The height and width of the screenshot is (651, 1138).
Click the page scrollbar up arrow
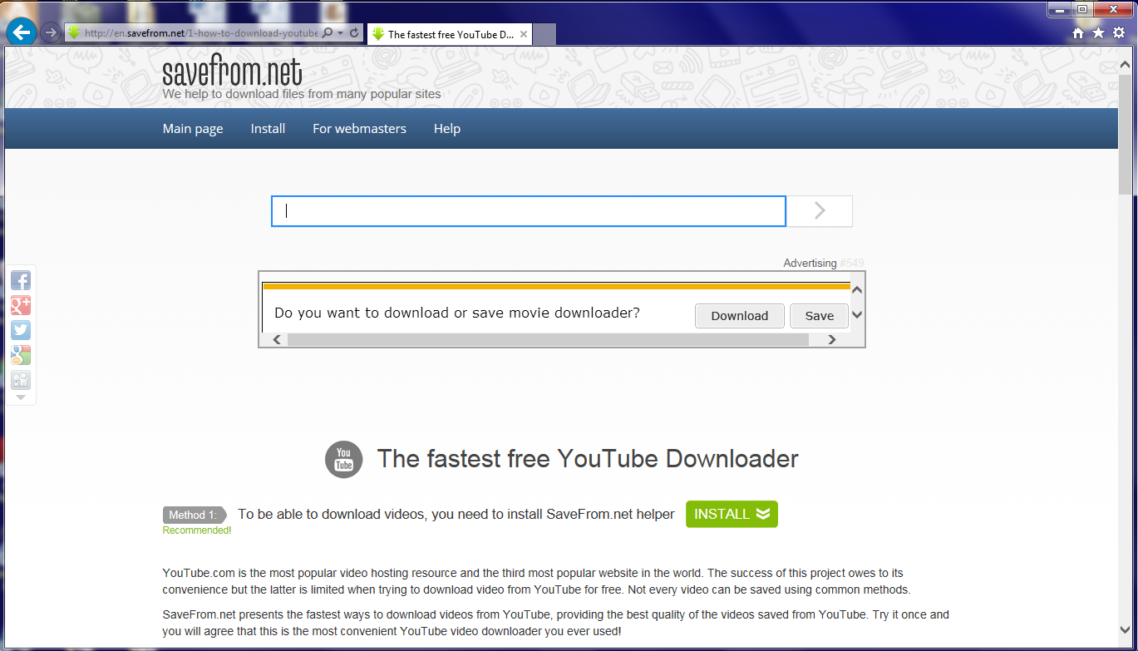click(x=1125, y=64)
